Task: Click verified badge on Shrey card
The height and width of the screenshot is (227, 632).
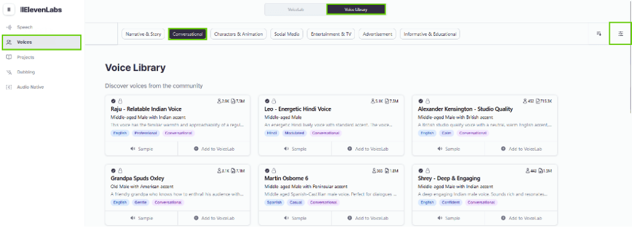Action: click(421, 170)
